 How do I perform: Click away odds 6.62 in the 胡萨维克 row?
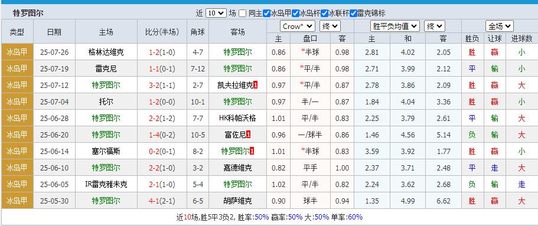(x=444, y=201)
